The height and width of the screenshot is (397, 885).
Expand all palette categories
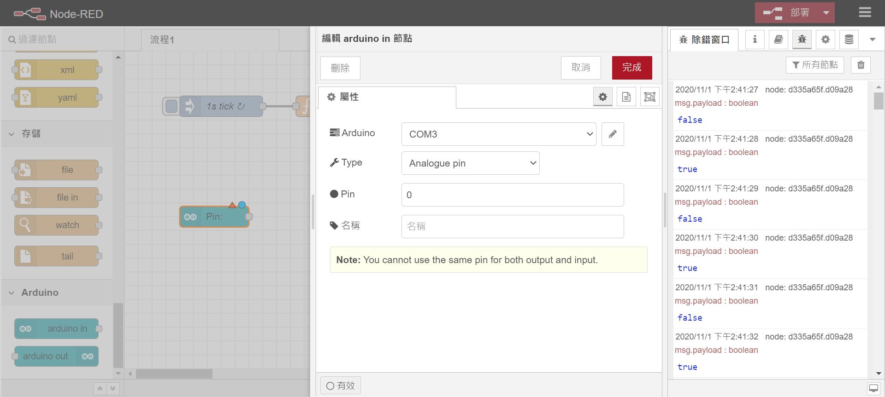(x=113, y=389)
